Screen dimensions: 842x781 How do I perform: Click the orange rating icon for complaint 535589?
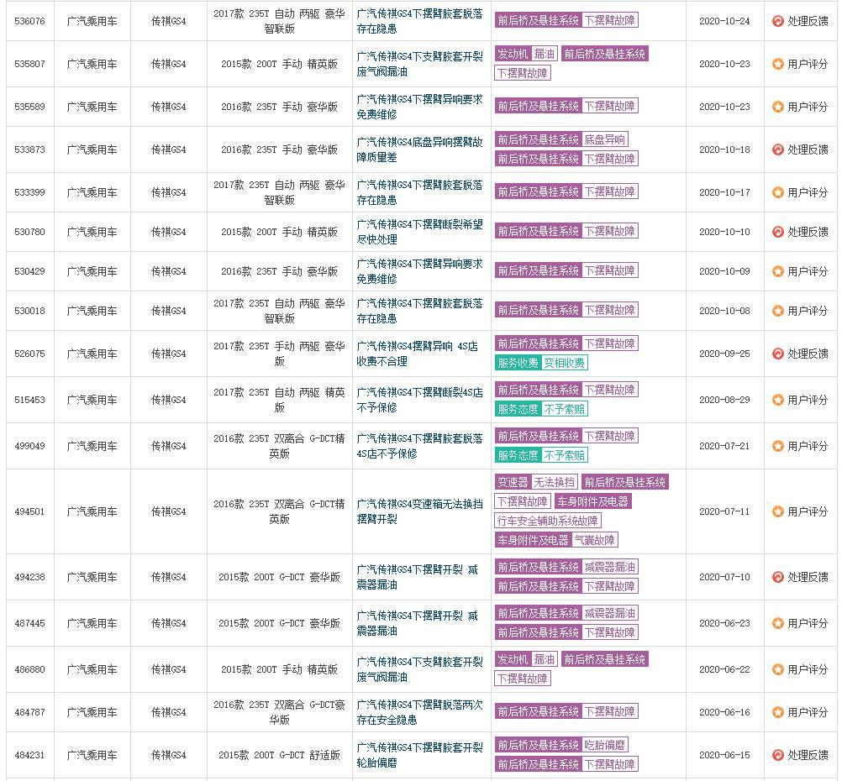pos(777,107)
